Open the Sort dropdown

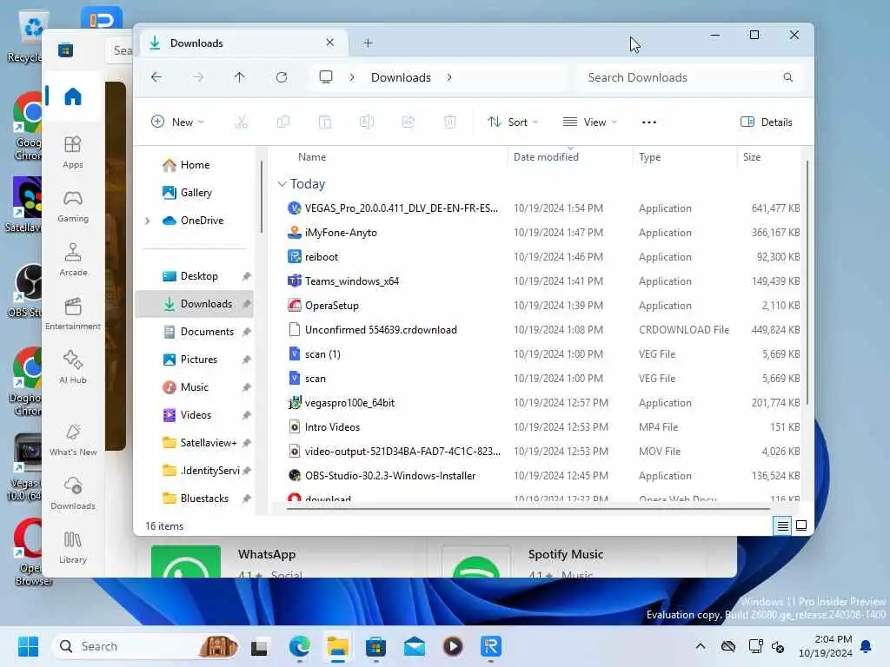pos(513,122)
